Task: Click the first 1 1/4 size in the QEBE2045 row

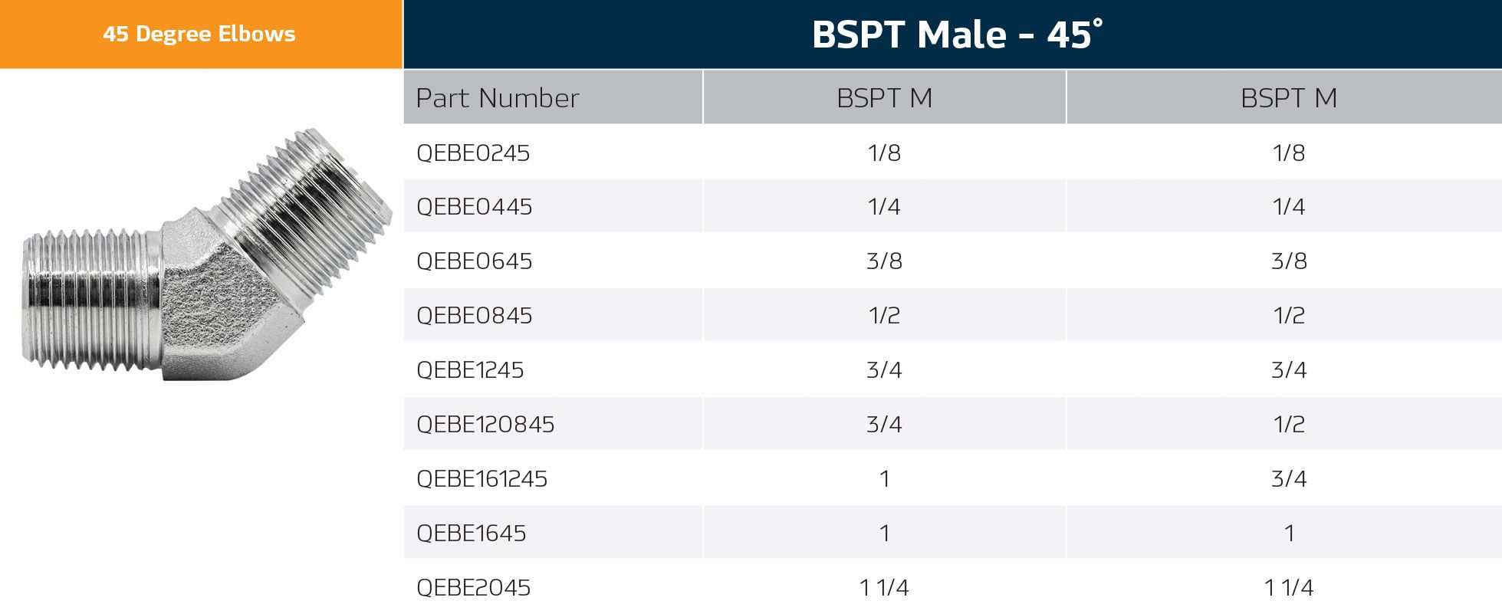Action: coord(884,588)
